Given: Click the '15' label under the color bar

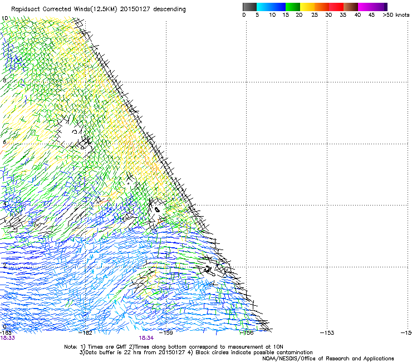Looking at the screenshot, I should tap(286, 15).
